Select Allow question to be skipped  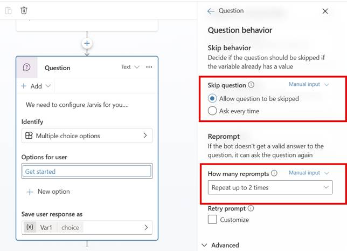[x=212, y=98]
